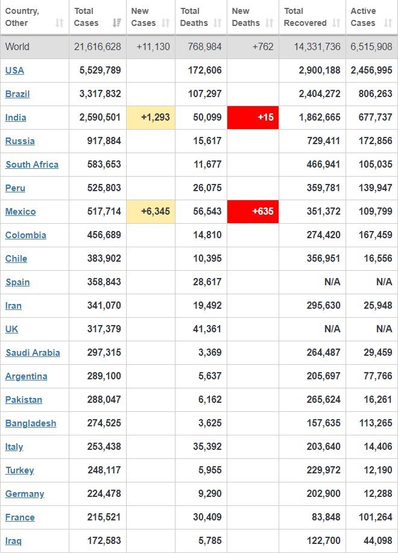Select the Mexico country link
Screen dimensions: 398x553
[x=21, y=212]
